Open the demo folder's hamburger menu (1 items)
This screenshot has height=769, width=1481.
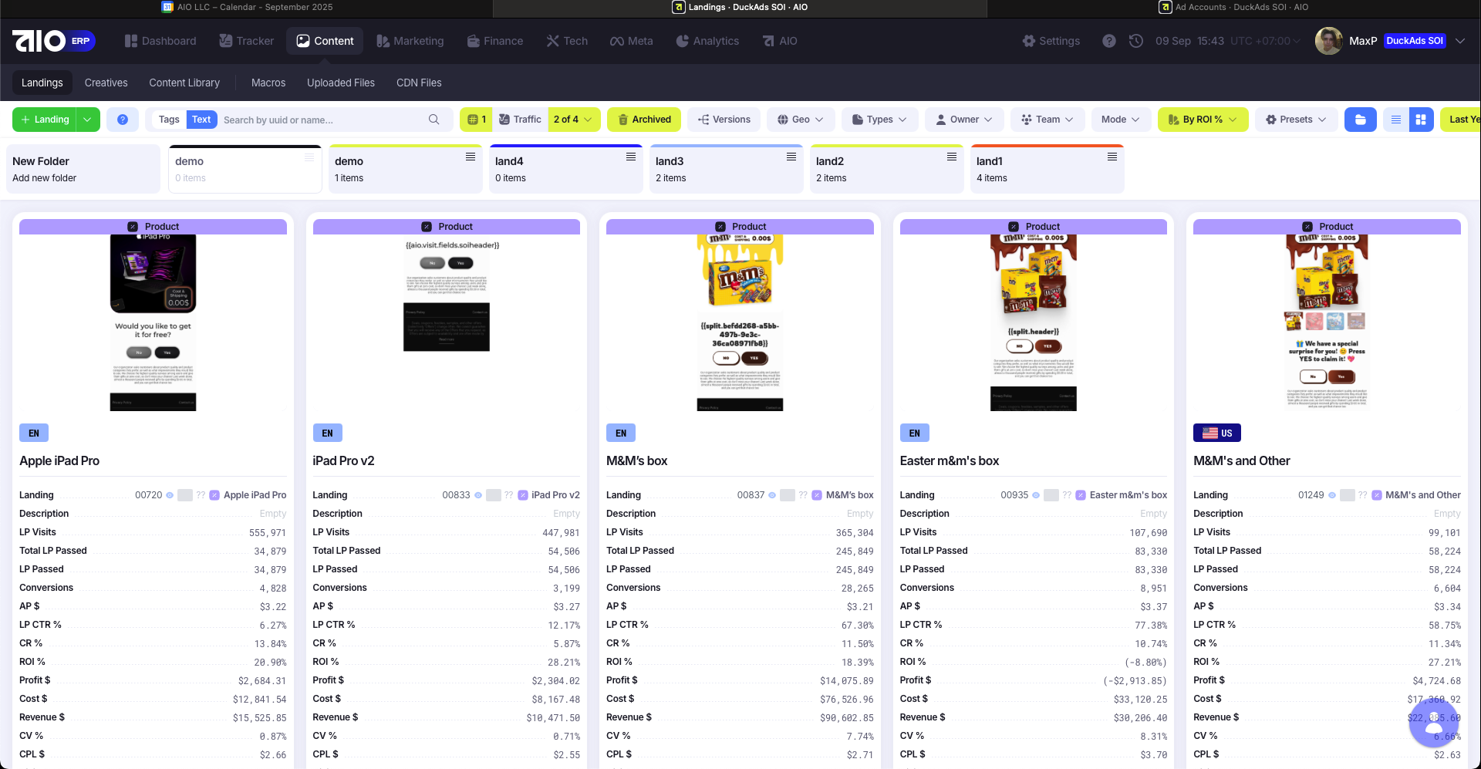coord(471,157)
